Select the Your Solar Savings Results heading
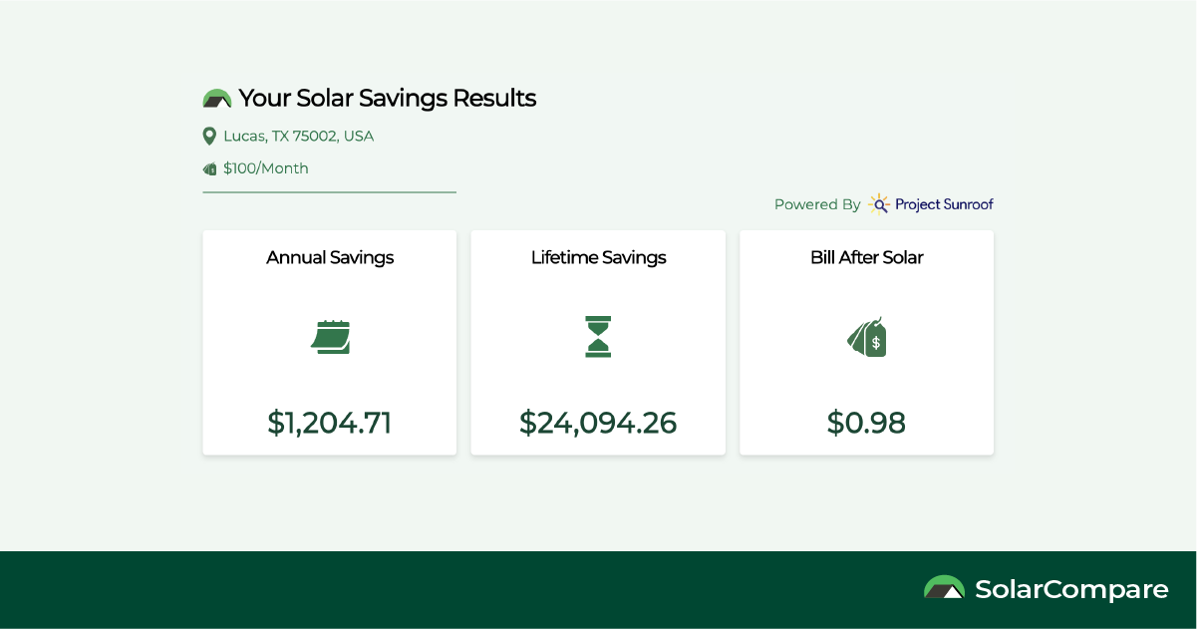Image resolution: width=1197 pixels, height=629 pixels. 387,98
